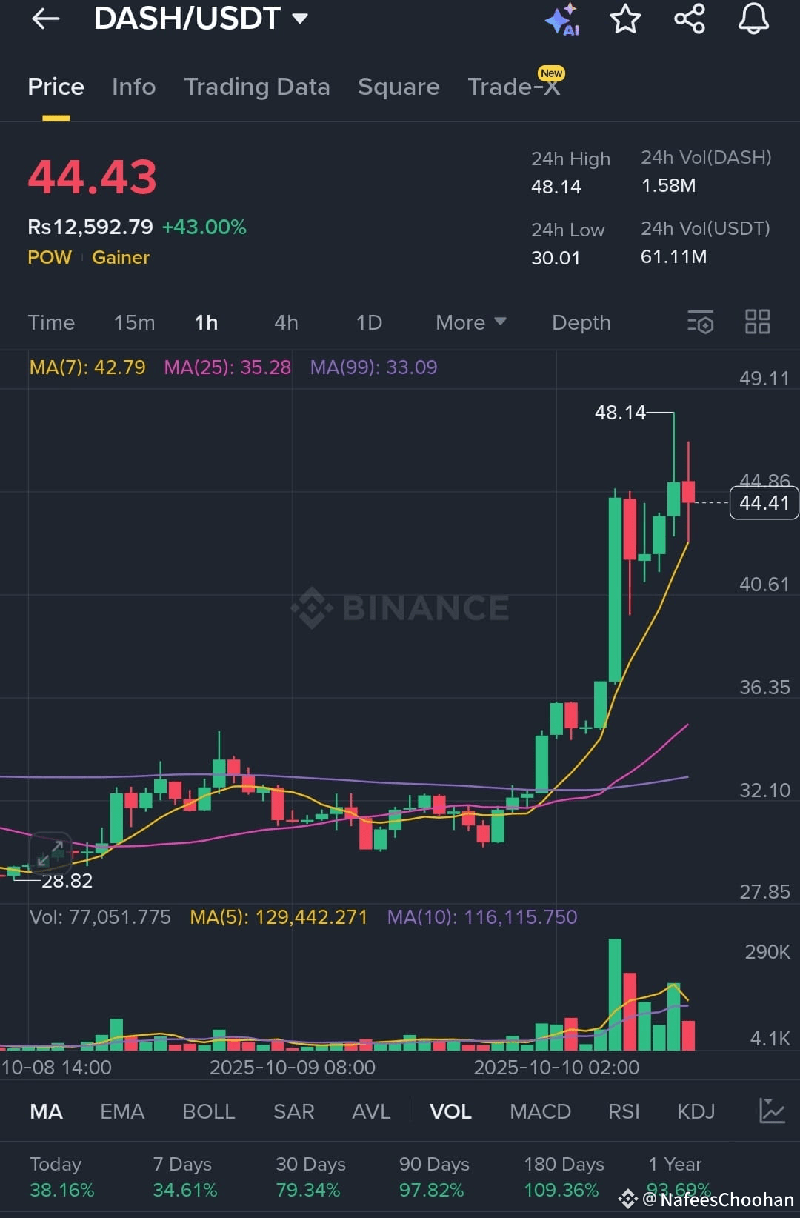
Task: Select the 15m interval
Action: 134,322
